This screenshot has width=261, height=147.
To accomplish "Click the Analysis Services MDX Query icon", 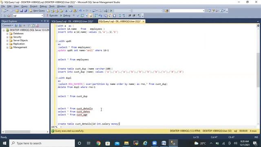I will 53,11.
